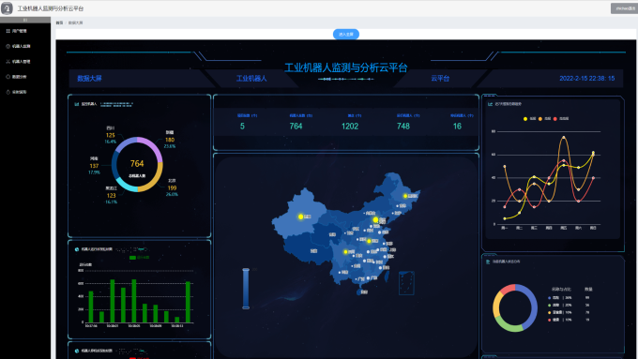Click the stat value 5 in the top stats row
This screenshot has height=359, width=638.
point(242,126)
